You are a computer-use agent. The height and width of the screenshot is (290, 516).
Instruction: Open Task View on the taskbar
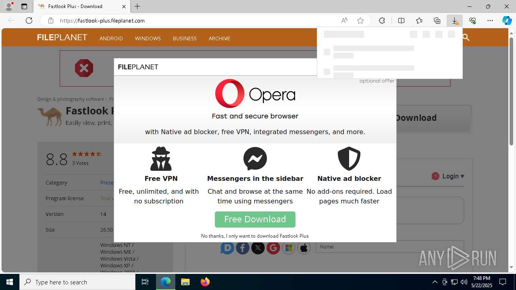point(145,282)
